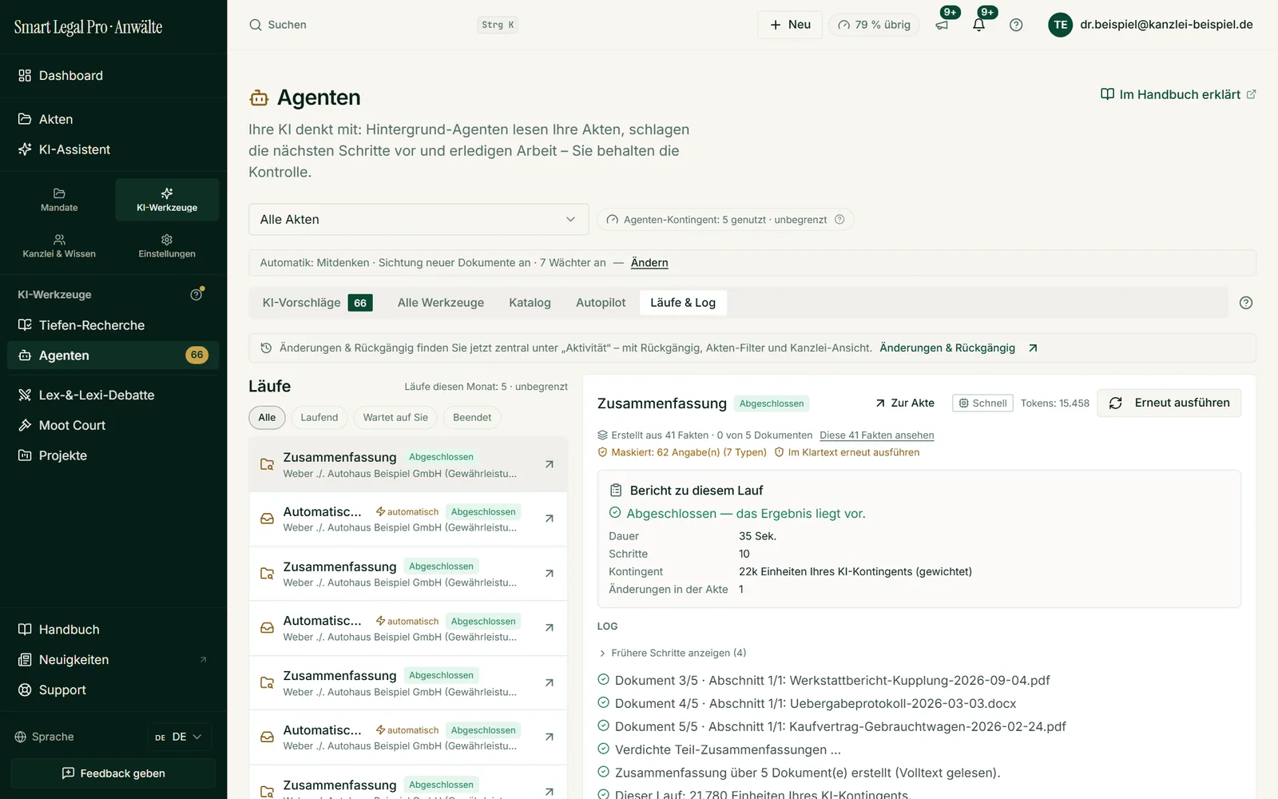
Task: Open the Autopilot tab
Action: point(601,303)
